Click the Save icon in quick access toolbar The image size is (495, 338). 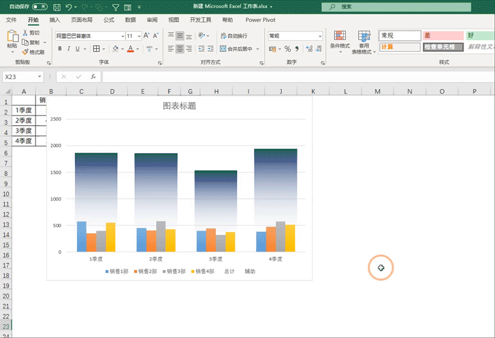[57, 7]
